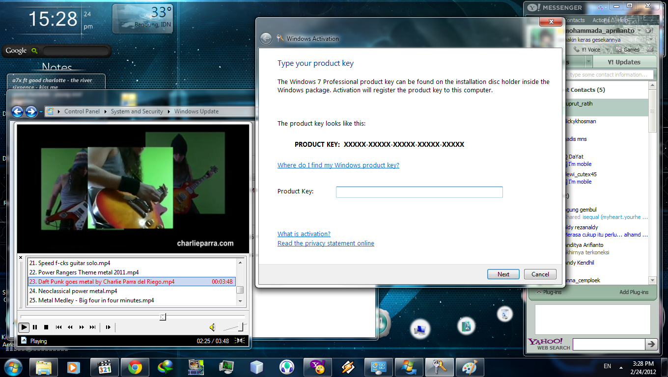Expand the Plug-ins panel
The image size is (668, 377).
pyautogui.click(x=548, y=292)
